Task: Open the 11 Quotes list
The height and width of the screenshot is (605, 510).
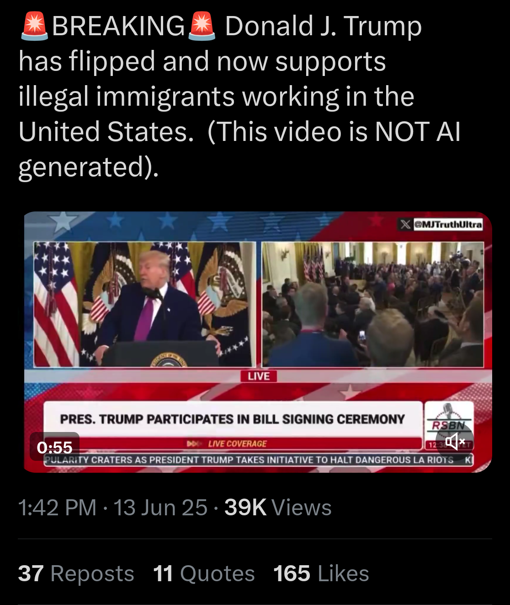Action: point(204,573)
